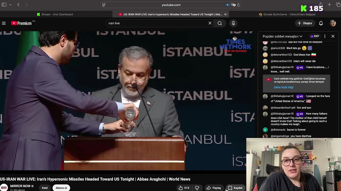Expand Safari sidebar dropdown chevron
341x191 pixels.
click(10, 5)
